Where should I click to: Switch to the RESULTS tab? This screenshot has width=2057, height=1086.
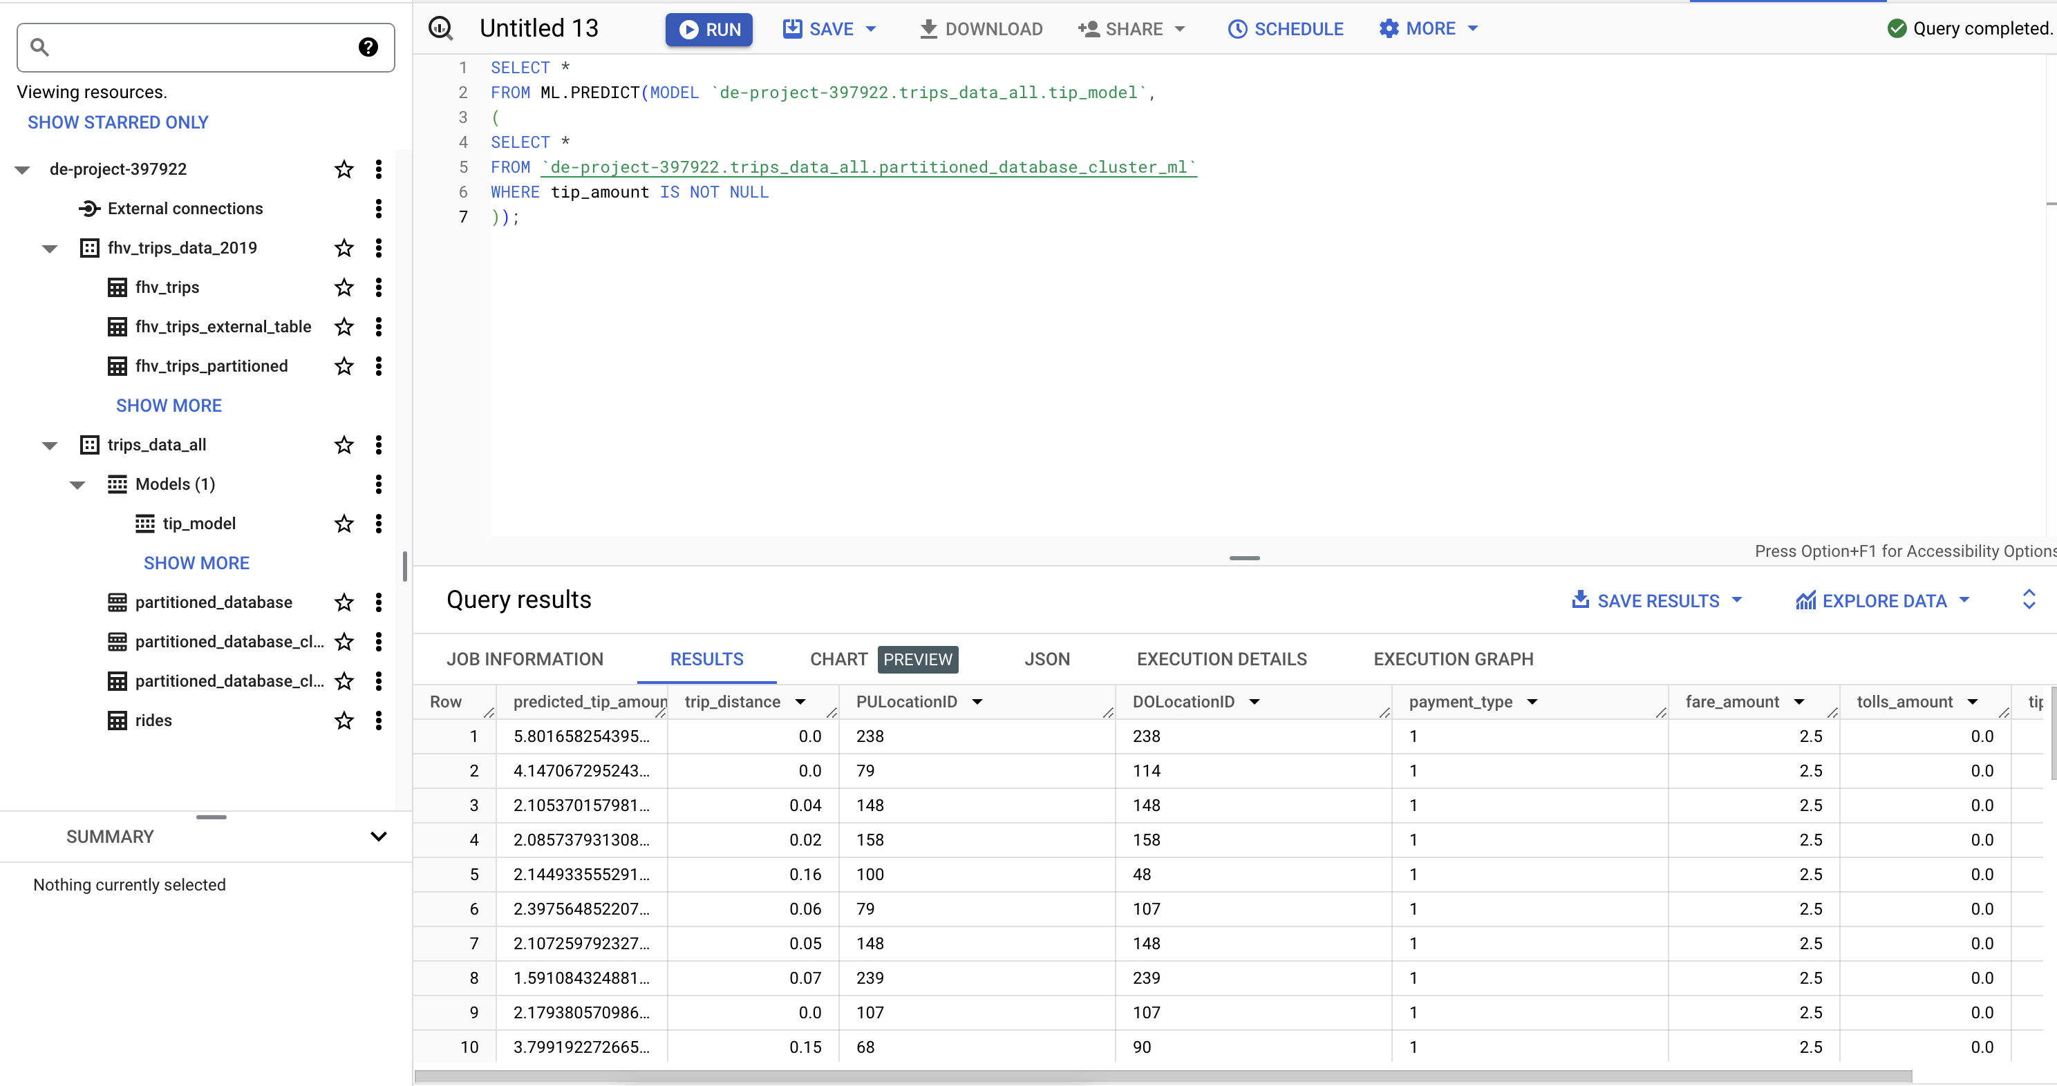[706, 660]
